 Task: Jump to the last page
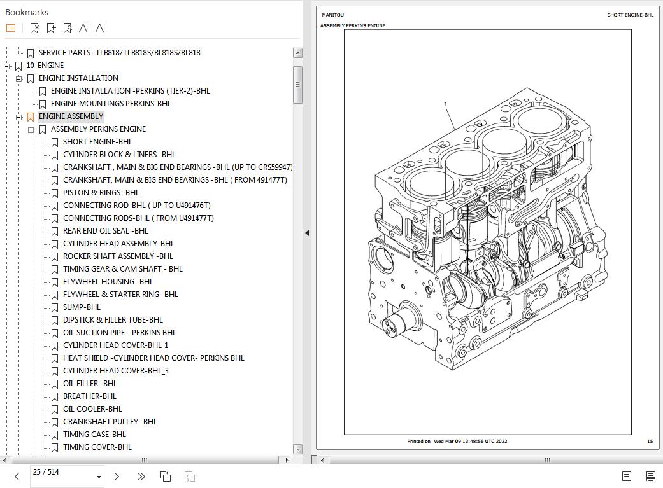pos(141,477)
